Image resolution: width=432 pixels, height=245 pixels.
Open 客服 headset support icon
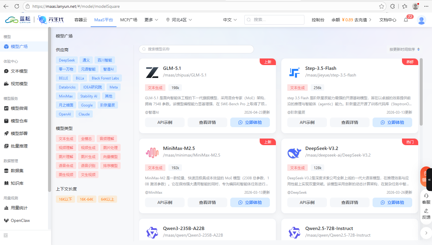[x=426, y=199]
